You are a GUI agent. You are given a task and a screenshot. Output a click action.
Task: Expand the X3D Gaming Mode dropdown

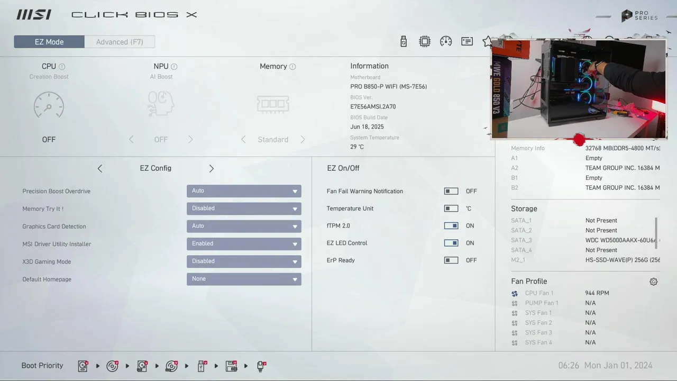point(244,261)
